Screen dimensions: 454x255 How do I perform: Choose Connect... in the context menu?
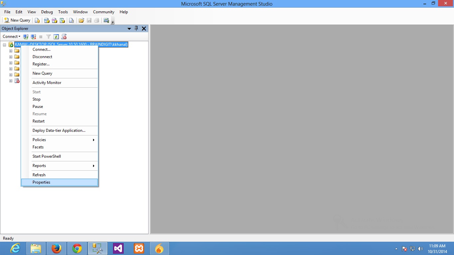(59, 49)
